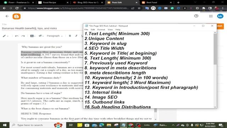Click line '15. Outbond links' in Notepad
Image resolution: width=227 pixels, height=128 pixels.
point(105,102)
